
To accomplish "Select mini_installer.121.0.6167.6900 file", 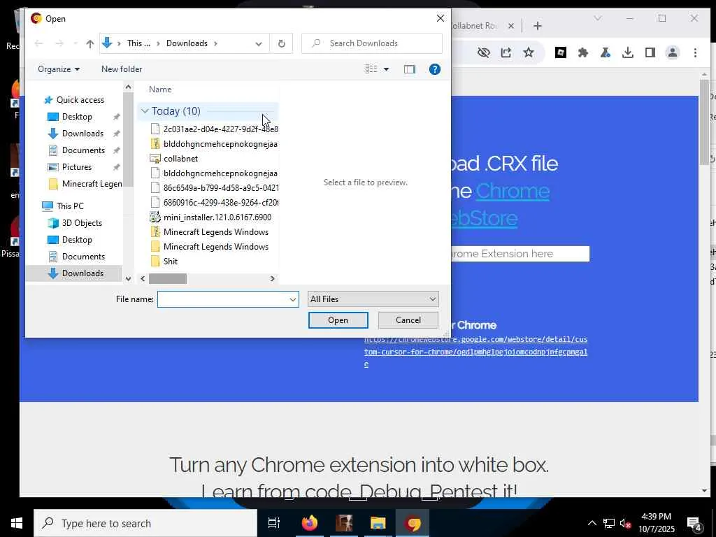I will pos(211,217).
